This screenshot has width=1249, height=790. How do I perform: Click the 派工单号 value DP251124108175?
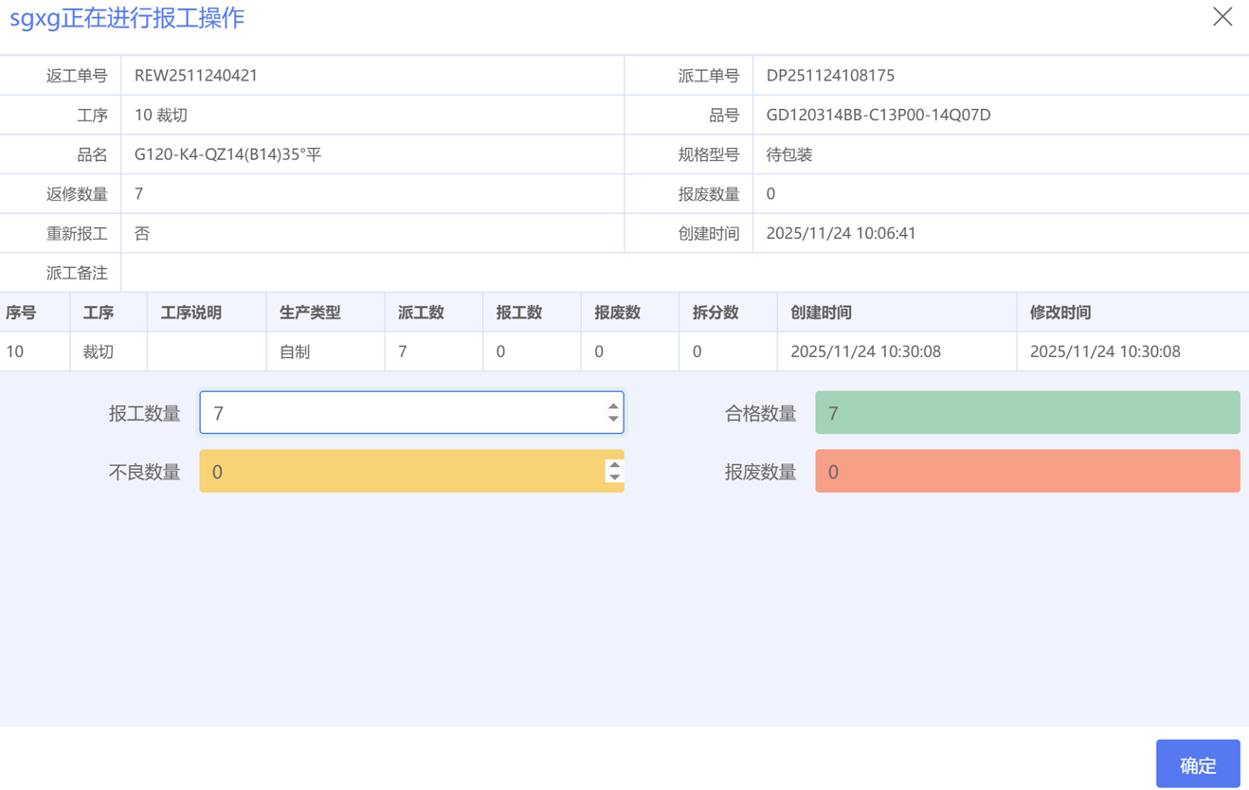tap(830, 76)
